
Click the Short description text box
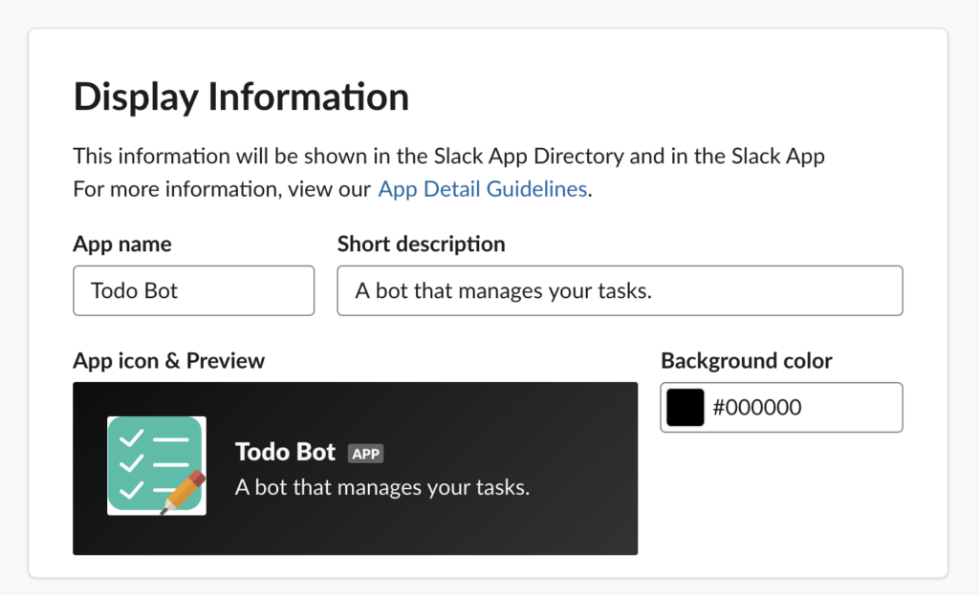[620, 290]
